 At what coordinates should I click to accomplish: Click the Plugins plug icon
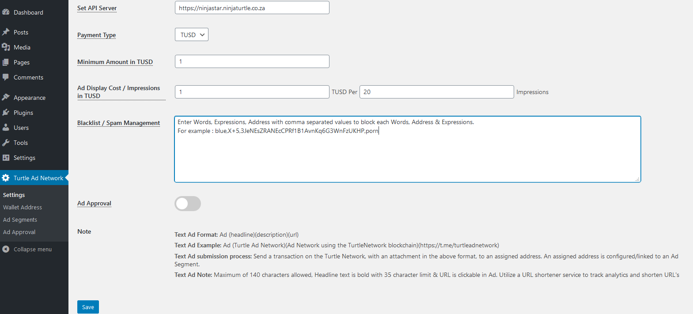(6, 113)
